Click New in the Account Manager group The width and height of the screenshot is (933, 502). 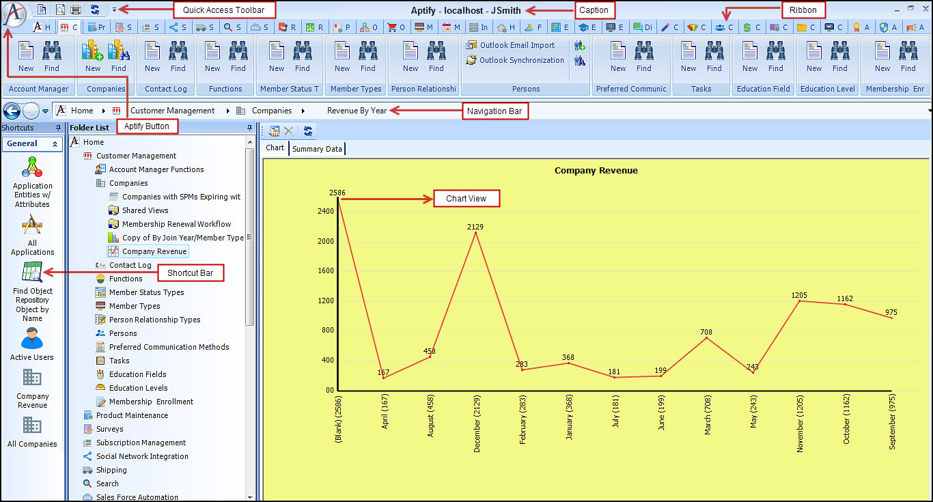pyautogui.click(x=26, y=56)
